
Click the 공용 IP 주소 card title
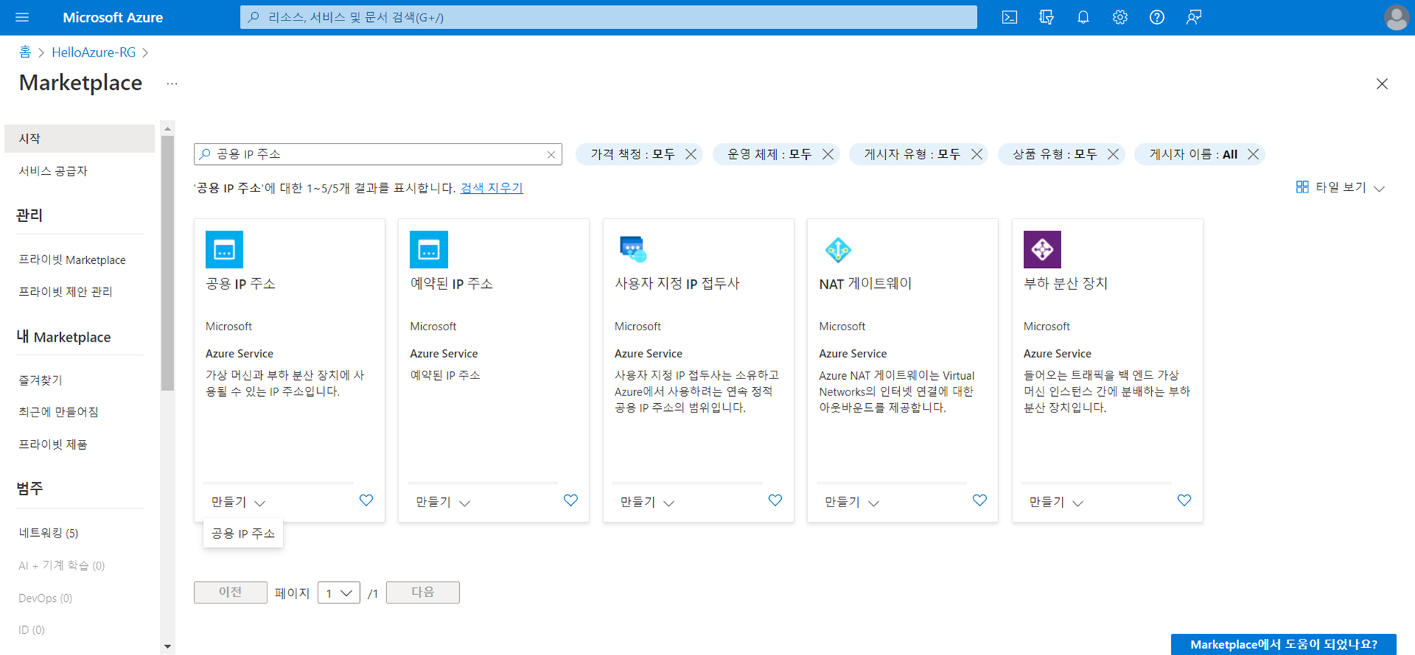pyautogui.click(x=241, y=284)
